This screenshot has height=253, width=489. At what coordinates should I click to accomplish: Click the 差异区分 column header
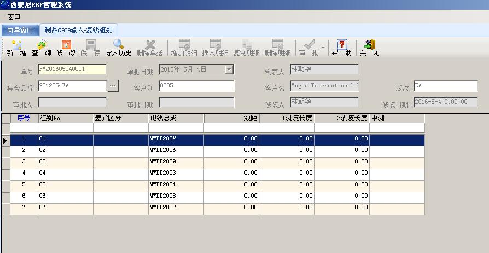[121, 119]
